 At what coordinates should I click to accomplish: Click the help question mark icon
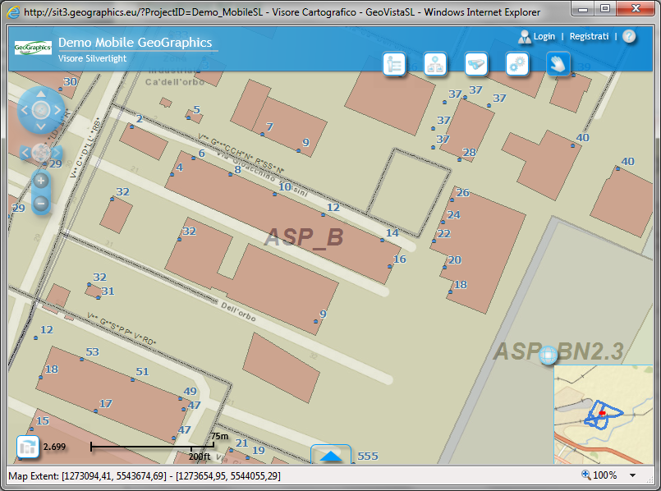pos(629,36)
